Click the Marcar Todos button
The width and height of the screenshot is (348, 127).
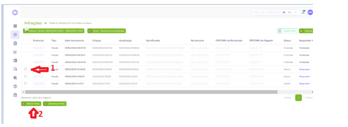[x=31, y=104]
